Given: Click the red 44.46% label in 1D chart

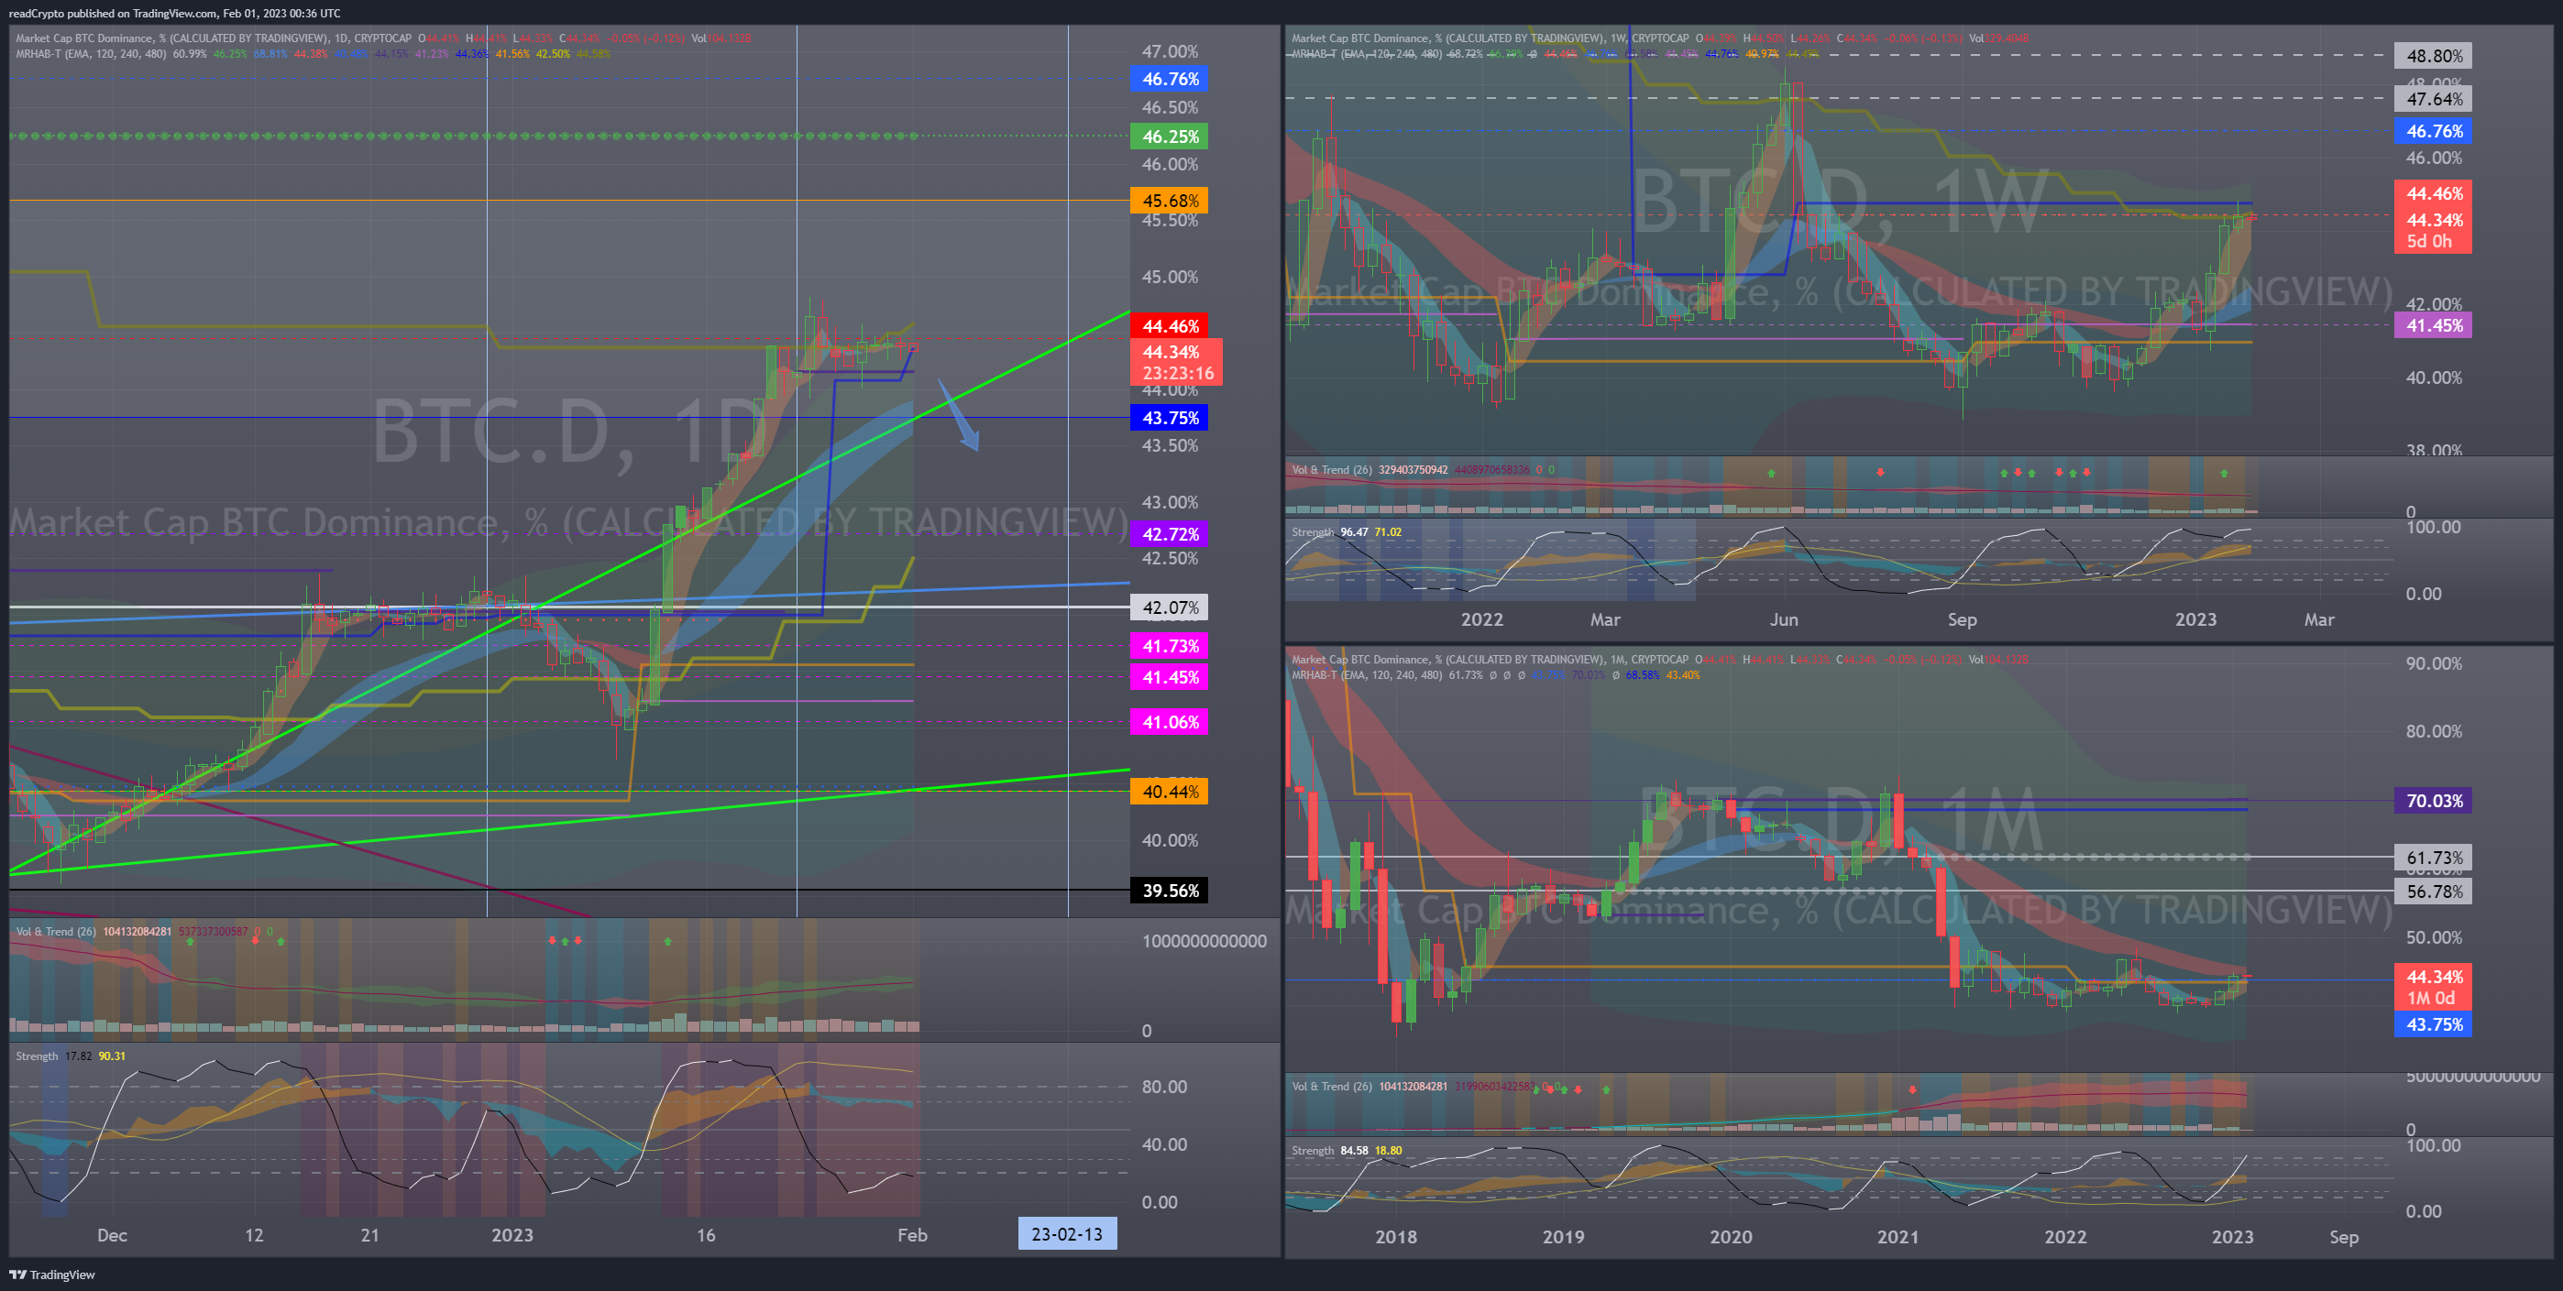Looking at the screenshot, I should 1169,326.
